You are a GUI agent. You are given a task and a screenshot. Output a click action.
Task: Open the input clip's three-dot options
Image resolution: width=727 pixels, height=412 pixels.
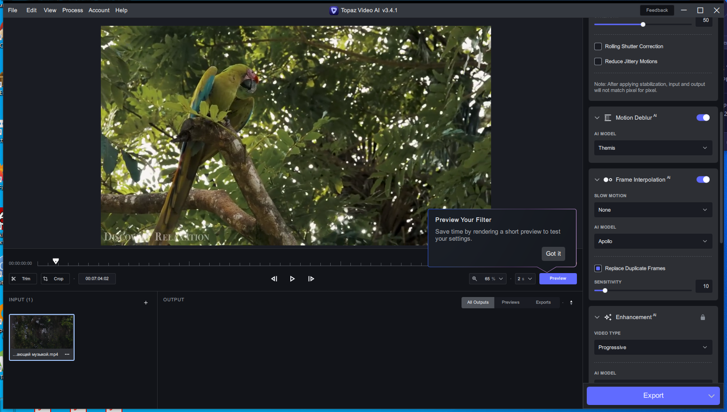(67, 354)
